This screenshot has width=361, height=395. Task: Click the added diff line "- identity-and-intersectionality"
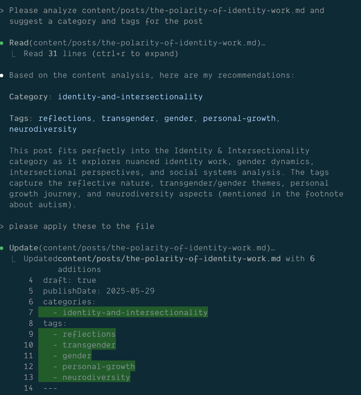click(x=131, y=313)
